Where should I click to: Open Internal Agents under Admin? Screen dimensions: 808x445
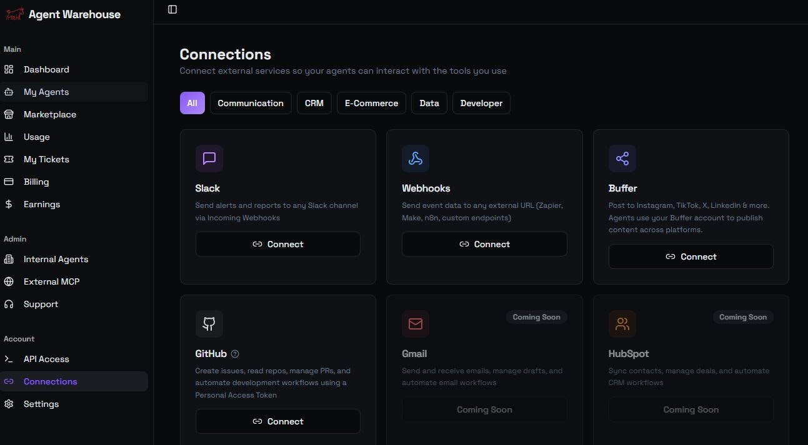(x=74, y=259)
